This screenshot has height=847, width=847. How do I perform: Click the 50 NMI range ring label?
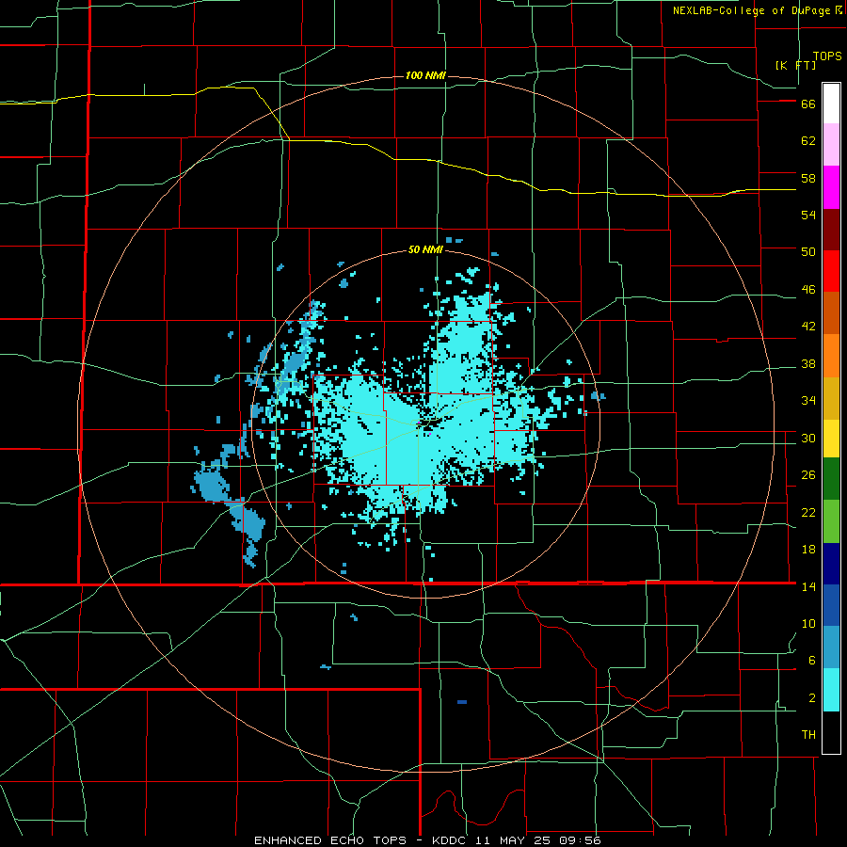coord(425,249)
